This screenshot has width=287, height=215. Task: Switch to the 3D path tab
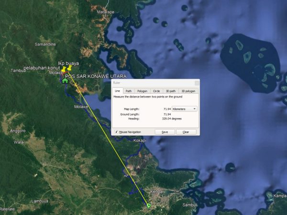click(x=170, y=91)
